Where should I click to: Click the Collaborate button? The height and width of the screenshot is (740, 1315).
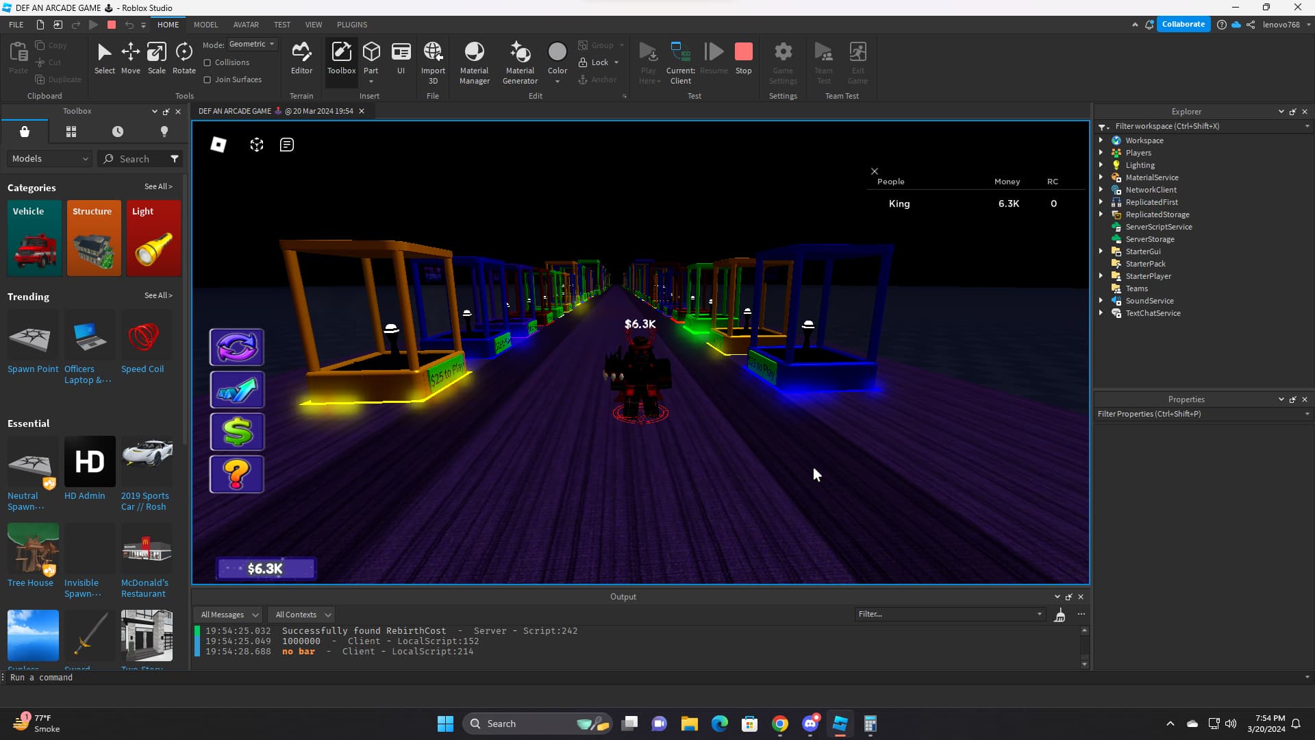(1183, 24)
